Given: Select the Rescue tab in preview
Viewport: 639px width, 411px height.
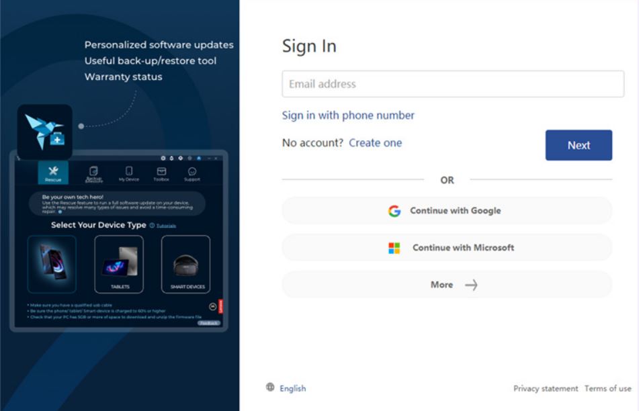Looking at the screenshot, I should [x=53, y=173].
